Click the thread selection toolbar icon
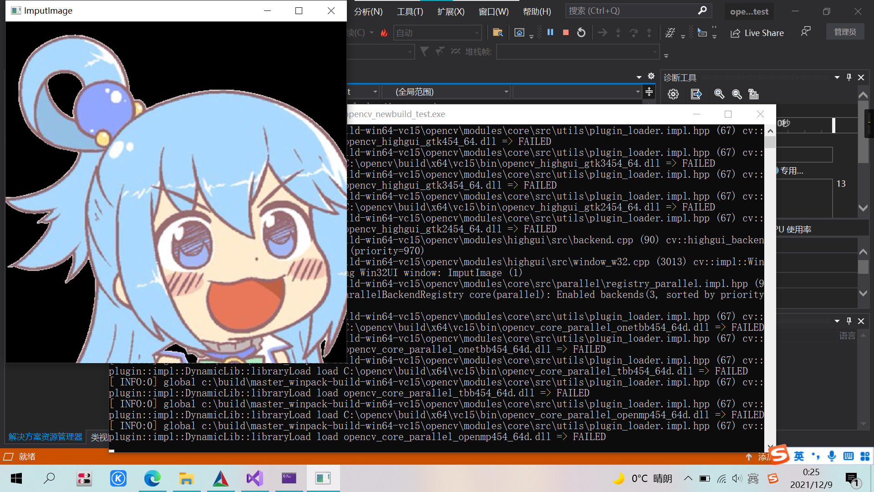 (702, 32)
